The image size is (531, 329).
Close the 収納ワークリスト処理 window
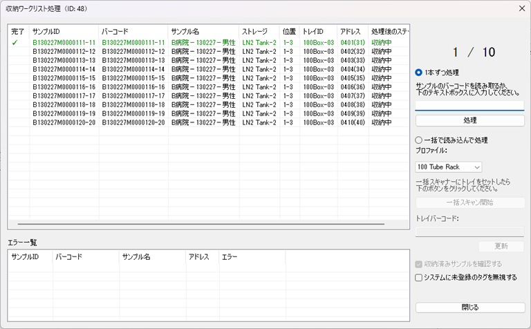pos(521,8)
